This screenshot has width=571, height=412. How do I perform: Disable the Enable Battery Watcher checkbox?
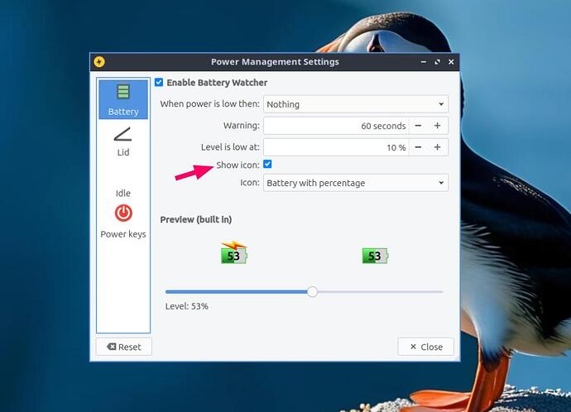(159, 83)
